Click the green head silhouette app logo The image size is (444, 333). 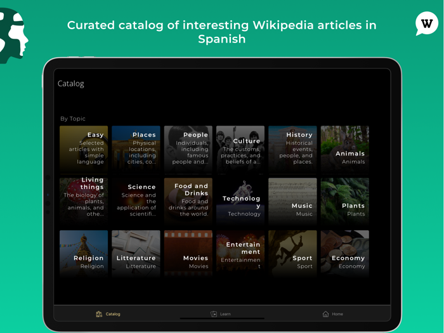point(13,36)
